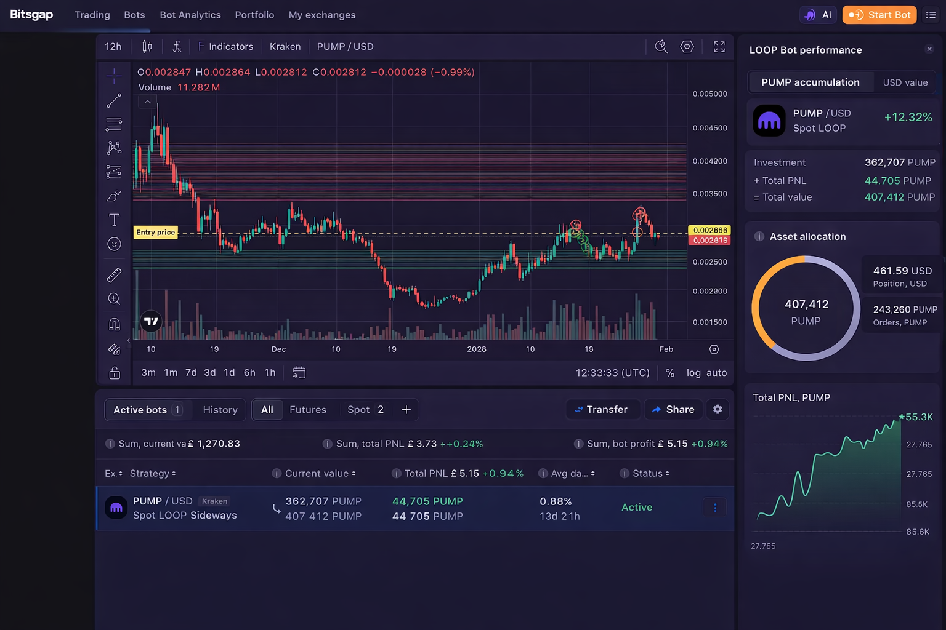Pick the trend line drawing tool
946x630 pixels.
114,100
